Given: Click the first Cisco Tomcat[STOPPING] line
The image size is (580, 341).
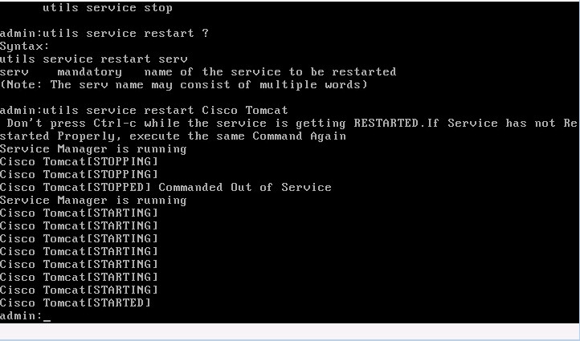Looking at the screenshot, I should [x=80, y=162].
